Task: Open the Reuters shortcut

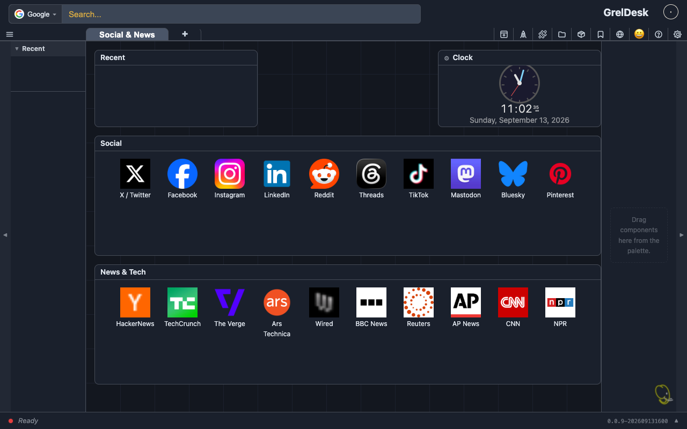Action: click(419, 308)
